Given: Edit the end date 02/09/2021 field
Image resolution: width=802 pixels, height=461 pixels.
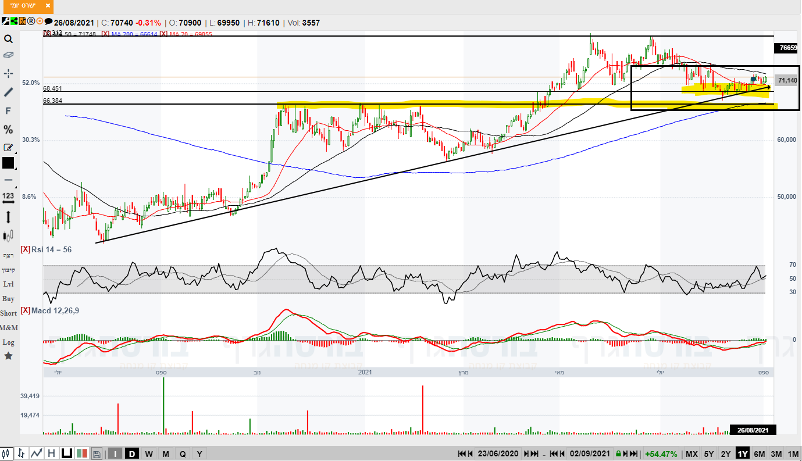Looking at the screenshot, I should click(590, 453).
